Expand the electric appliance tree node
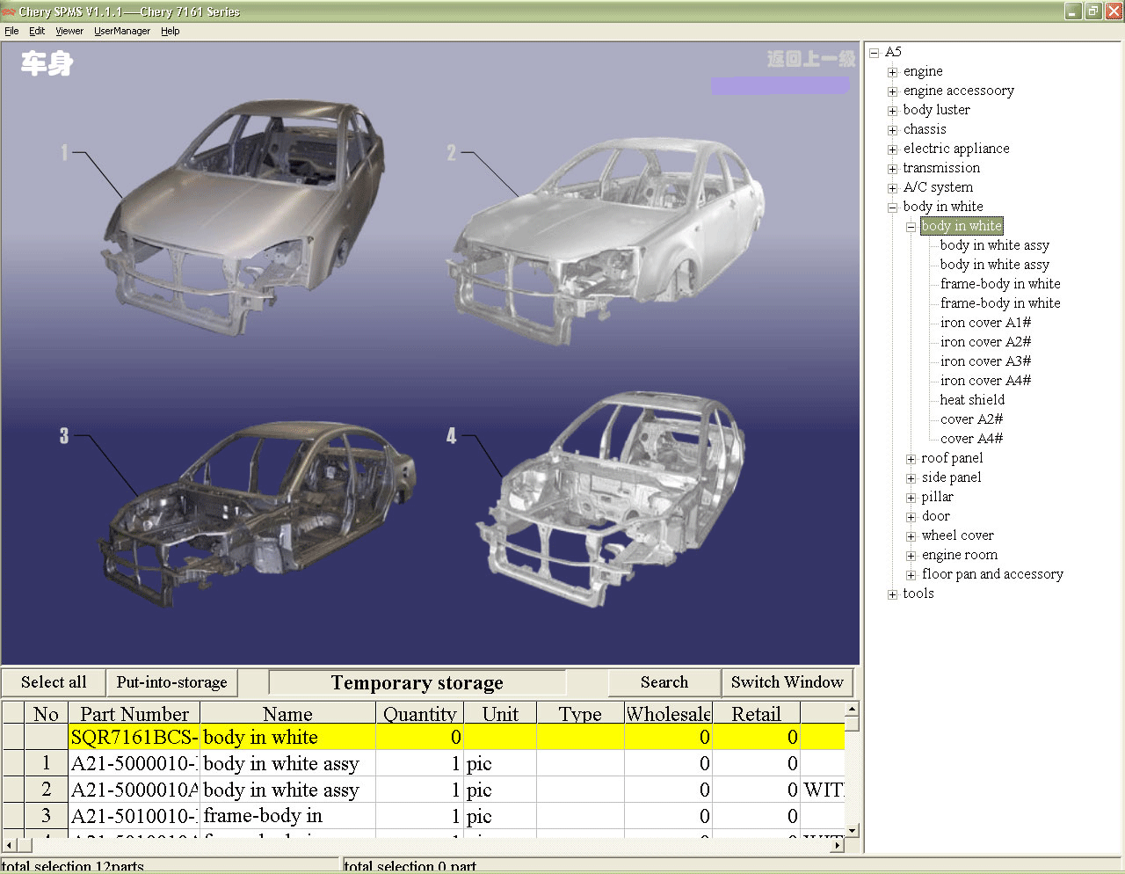 coord(893,149)
